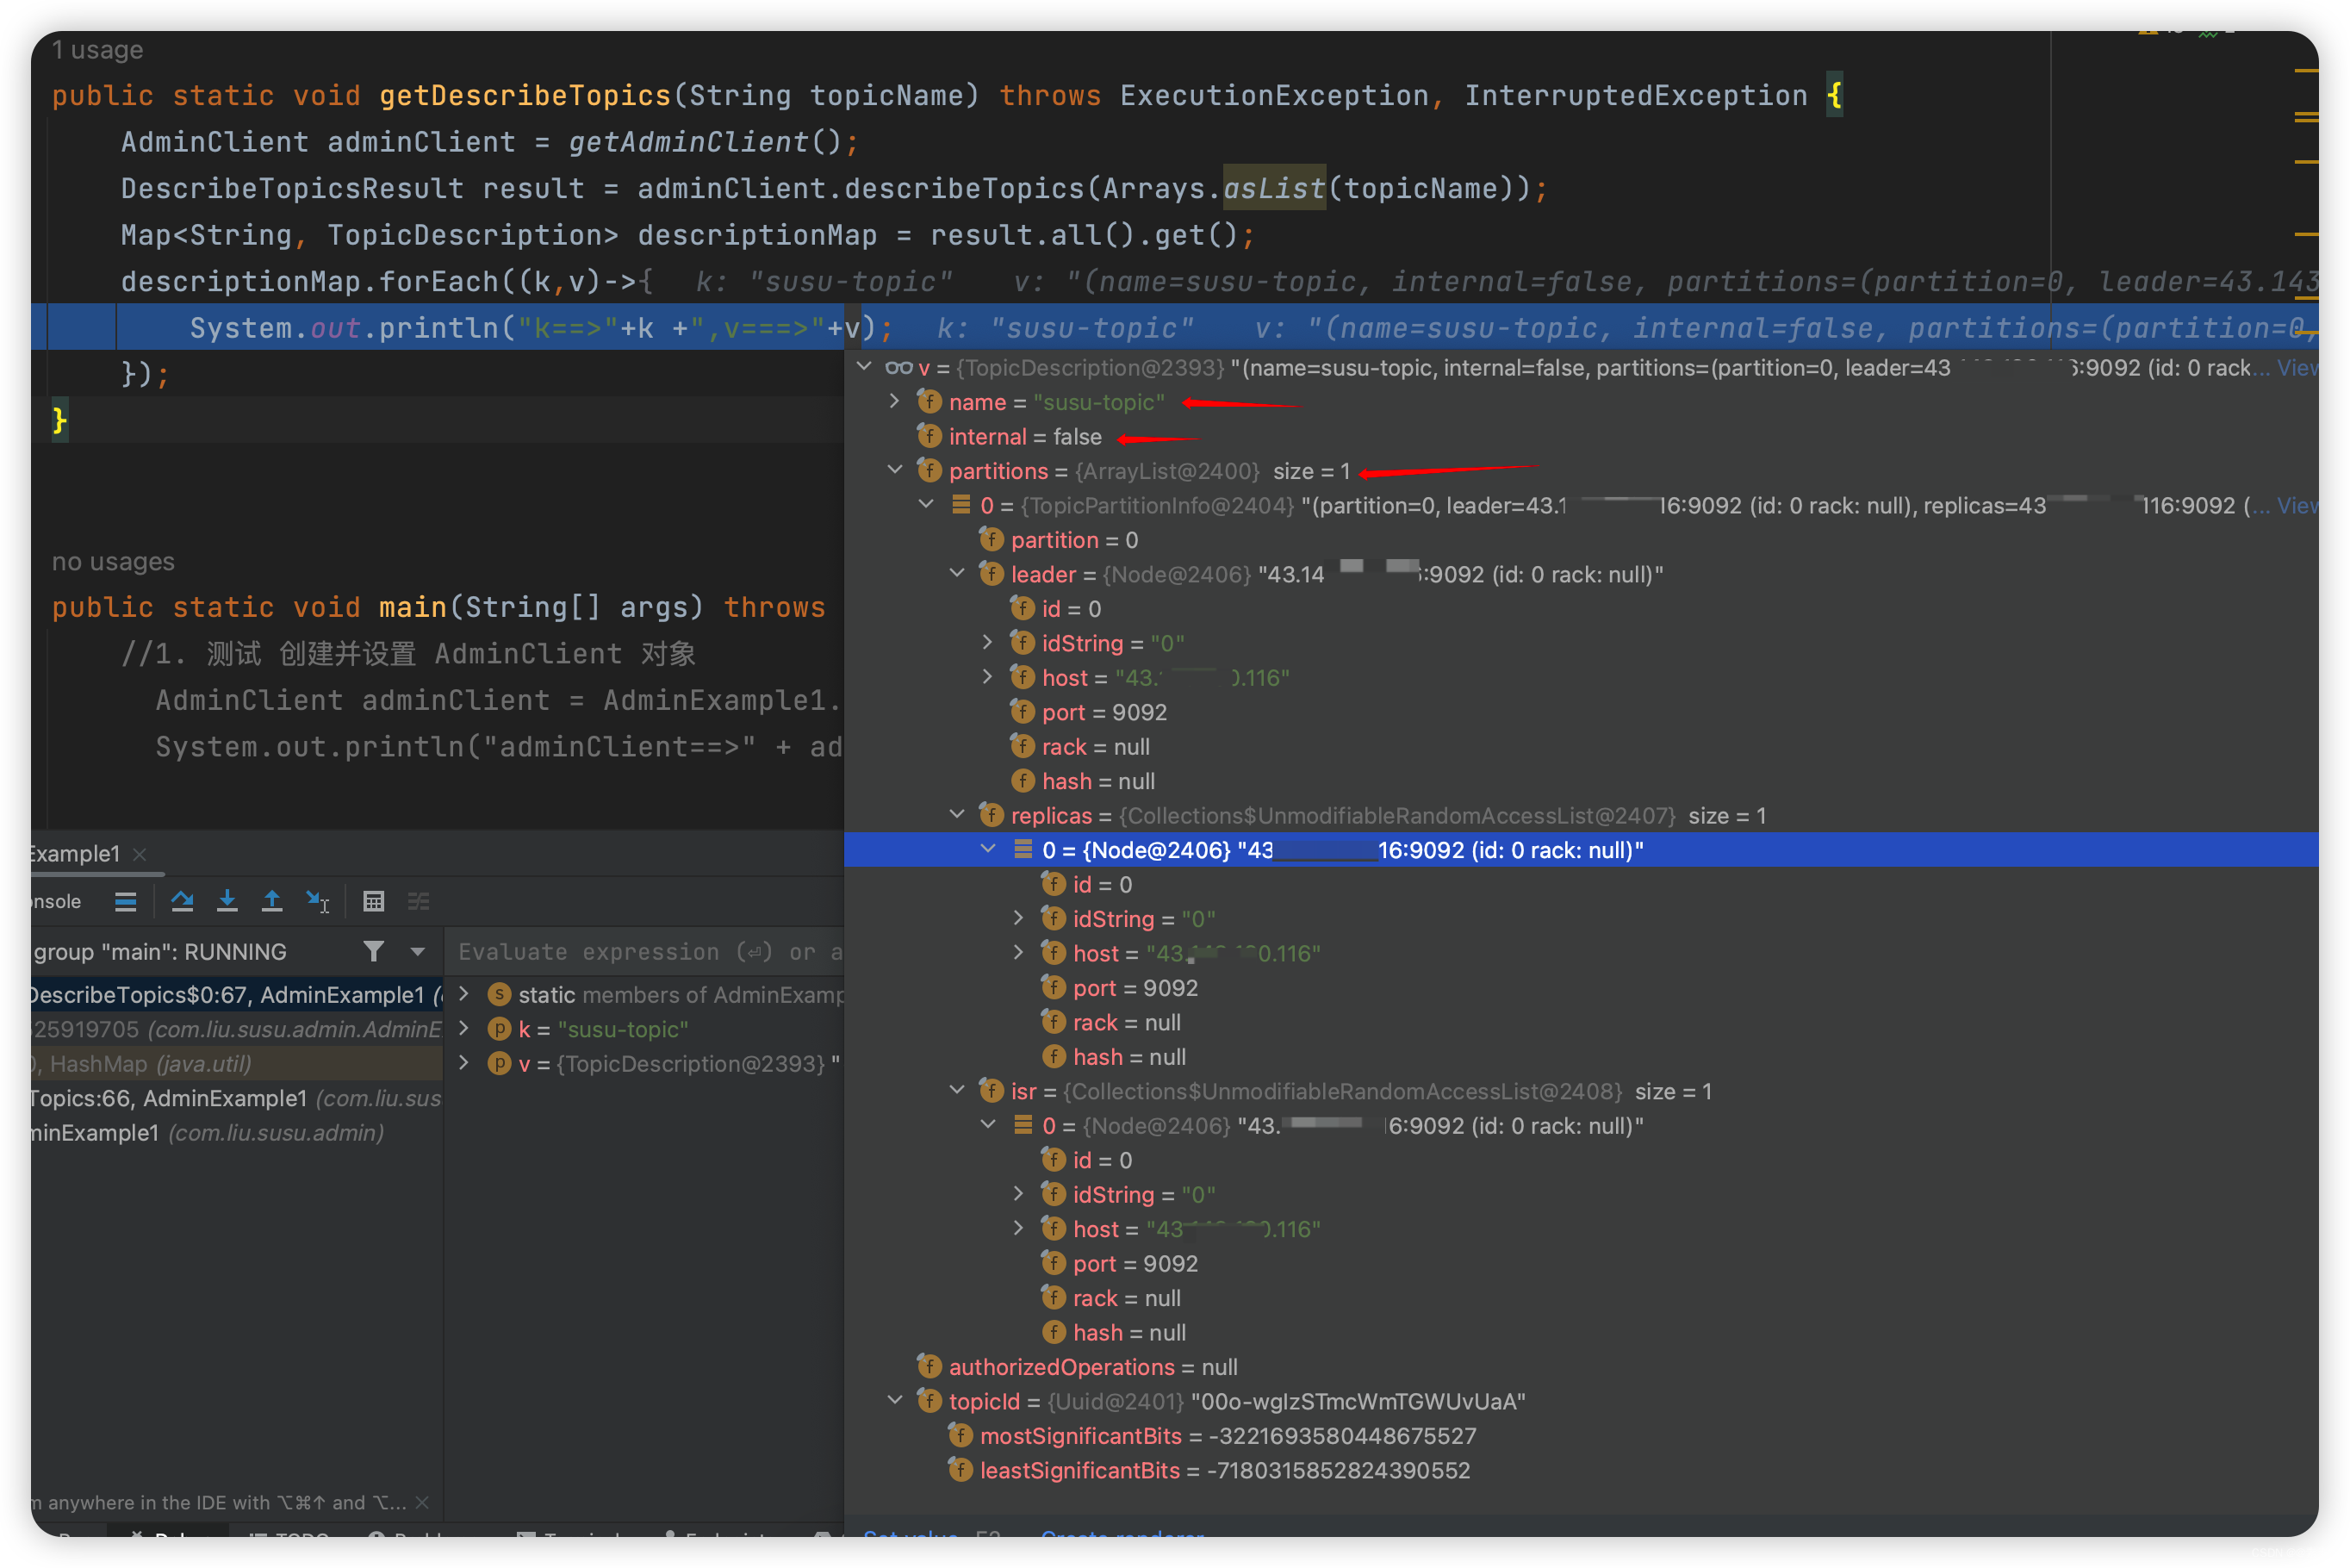Expand the host field under replicas

point(1018,952)
